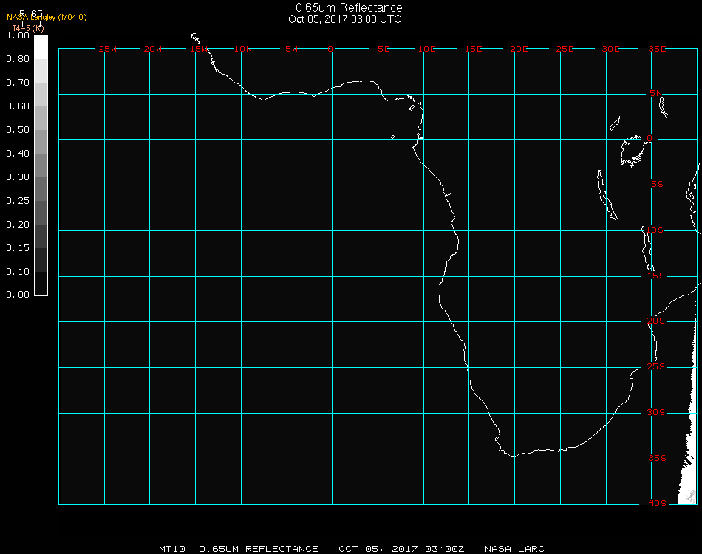Screen dimensions: 702x554
Task: Click the 0.80 colorbar scale value
Action: coord(18,59)
